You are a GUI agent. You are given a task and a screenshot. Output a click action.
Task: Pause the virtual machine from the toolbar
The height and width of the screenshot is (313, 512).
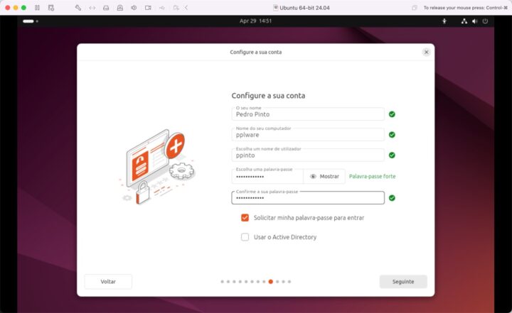click(x=37, y=8)
